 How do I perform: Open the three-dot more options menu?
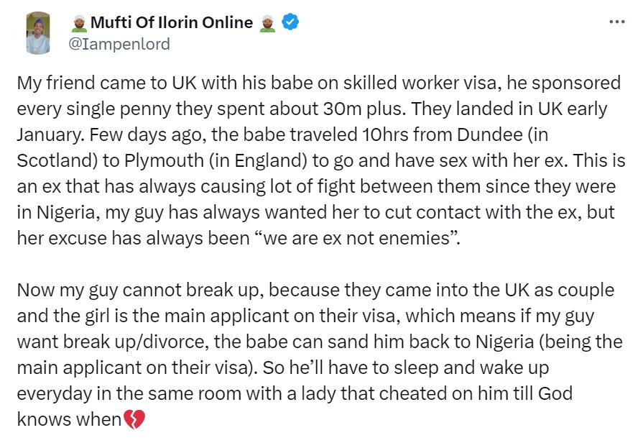point(616,21)
